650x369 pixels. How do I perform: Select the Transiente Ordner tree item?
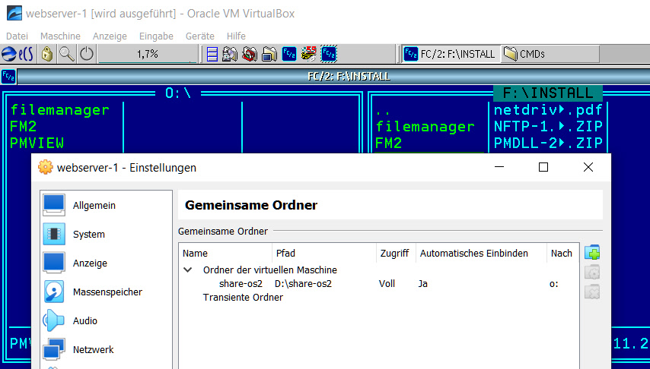243,298
